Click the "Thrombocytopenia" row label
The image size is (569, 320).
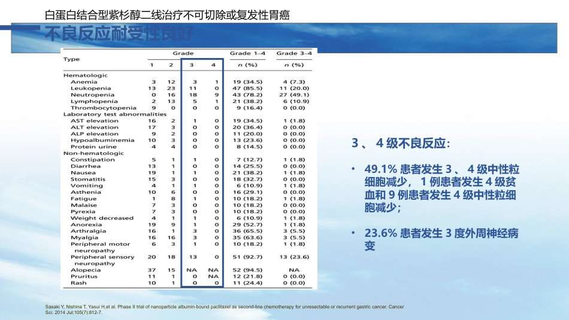(104, 108)
